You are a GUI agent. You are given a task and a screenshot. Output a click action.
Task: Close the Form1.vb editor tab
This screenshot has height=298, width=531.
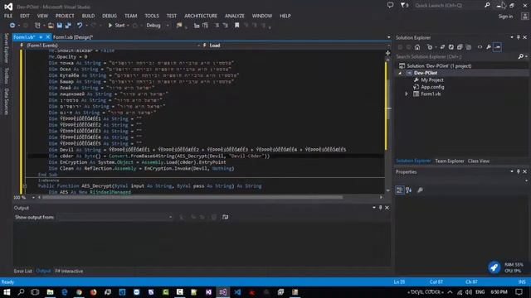tap(48, 36)
